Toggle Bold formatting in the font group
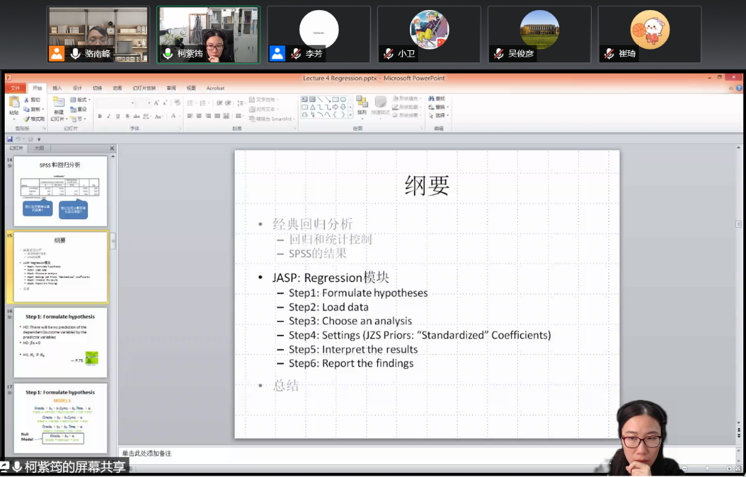The height and width of the screenshot is (477, 746). coord(99,116)
